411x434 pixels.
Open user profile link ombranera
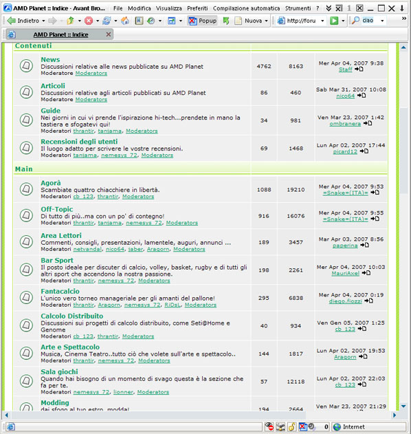pos(345,124)
